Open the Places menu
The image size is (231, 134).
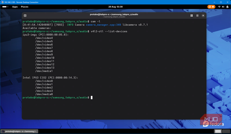coord(25,7)
